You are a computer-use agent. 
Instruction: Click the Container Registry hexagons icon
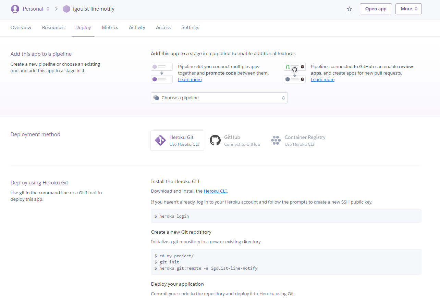click(276, 140)
